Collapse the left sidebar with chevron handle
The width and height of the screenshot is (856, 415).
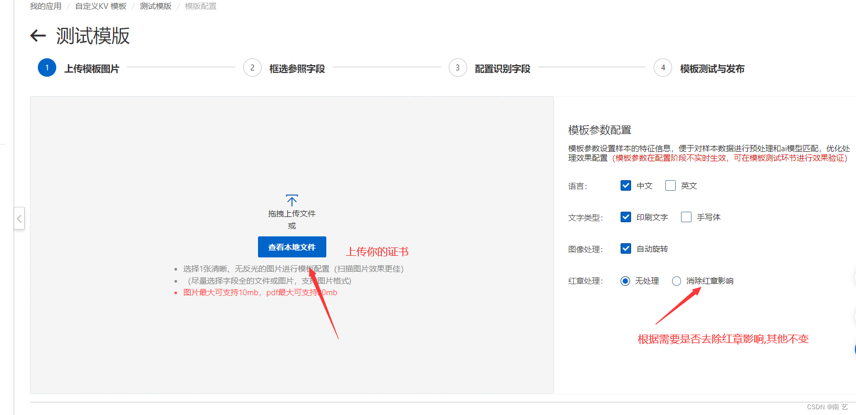pos(19,218)
